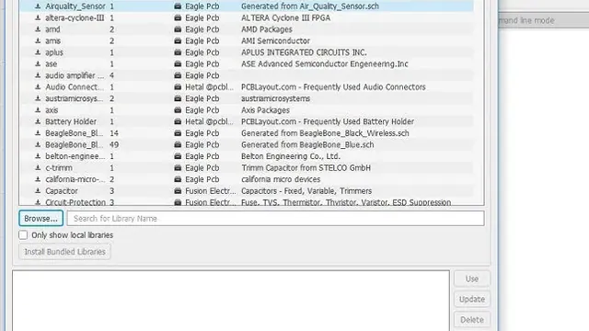Image resolution: width=589 pixels, height=331 pixels.
Task: Click download icon for austriamicrosys library
Action: pyautogui.click(x=38, y=98)
